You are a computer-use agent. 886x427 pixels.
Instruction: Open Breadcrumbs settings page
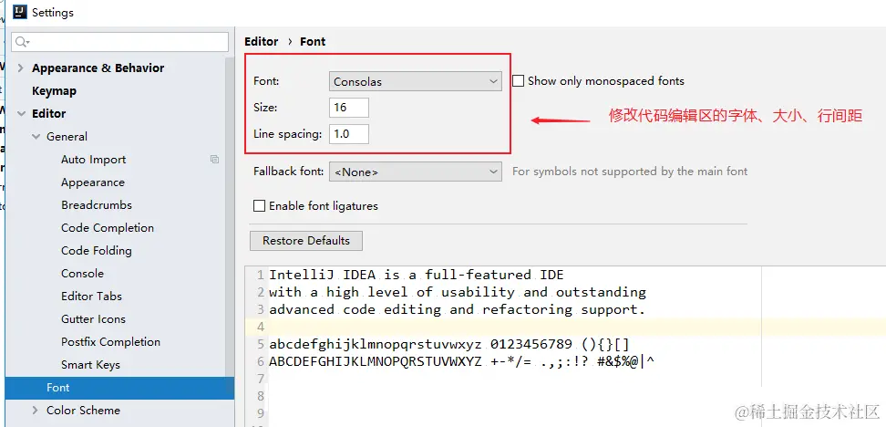(97, 205)
